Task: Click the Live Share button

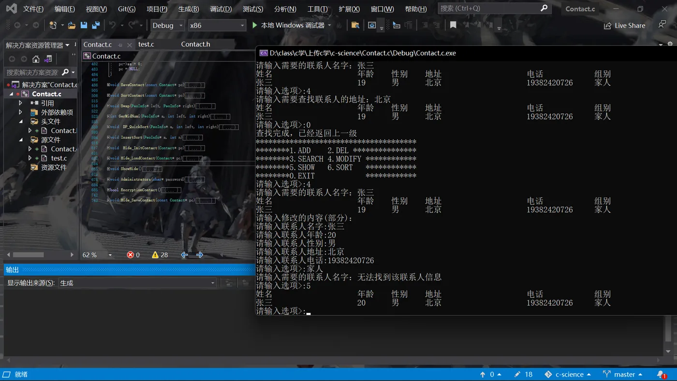Action: click(624, 26)
